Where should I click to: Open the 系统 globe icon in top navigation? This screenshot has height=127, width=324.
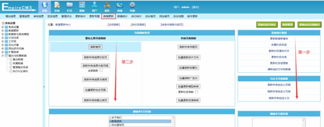click(x=44, y=7)
